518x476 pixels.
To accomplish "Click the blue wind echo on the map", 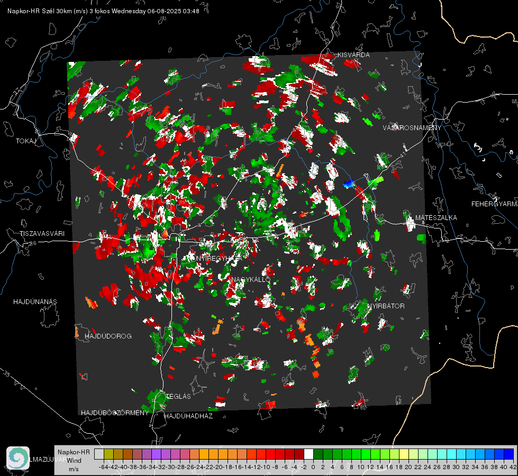I will click(x=349, y=184).
